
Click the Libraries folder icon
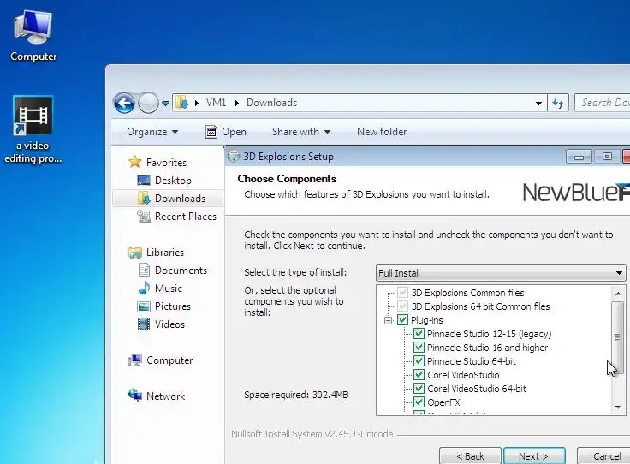click(135, 253)
